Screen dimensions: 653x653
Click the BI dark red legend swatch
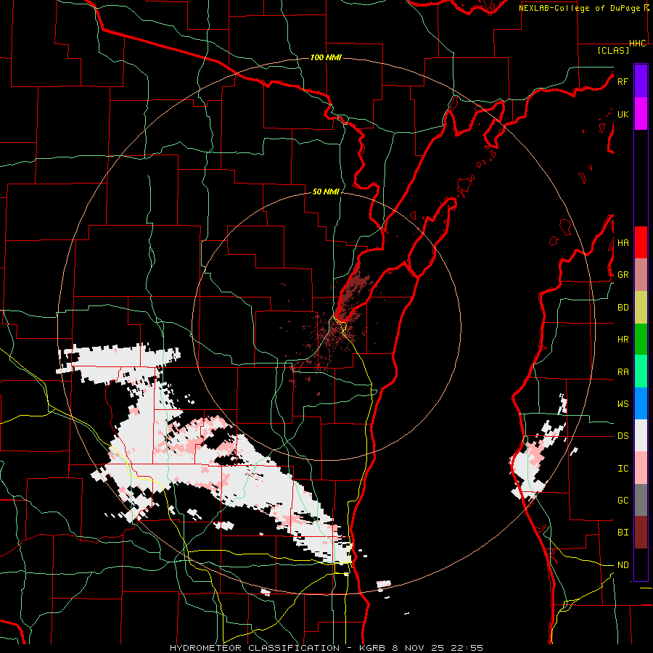tap(641, 533)
